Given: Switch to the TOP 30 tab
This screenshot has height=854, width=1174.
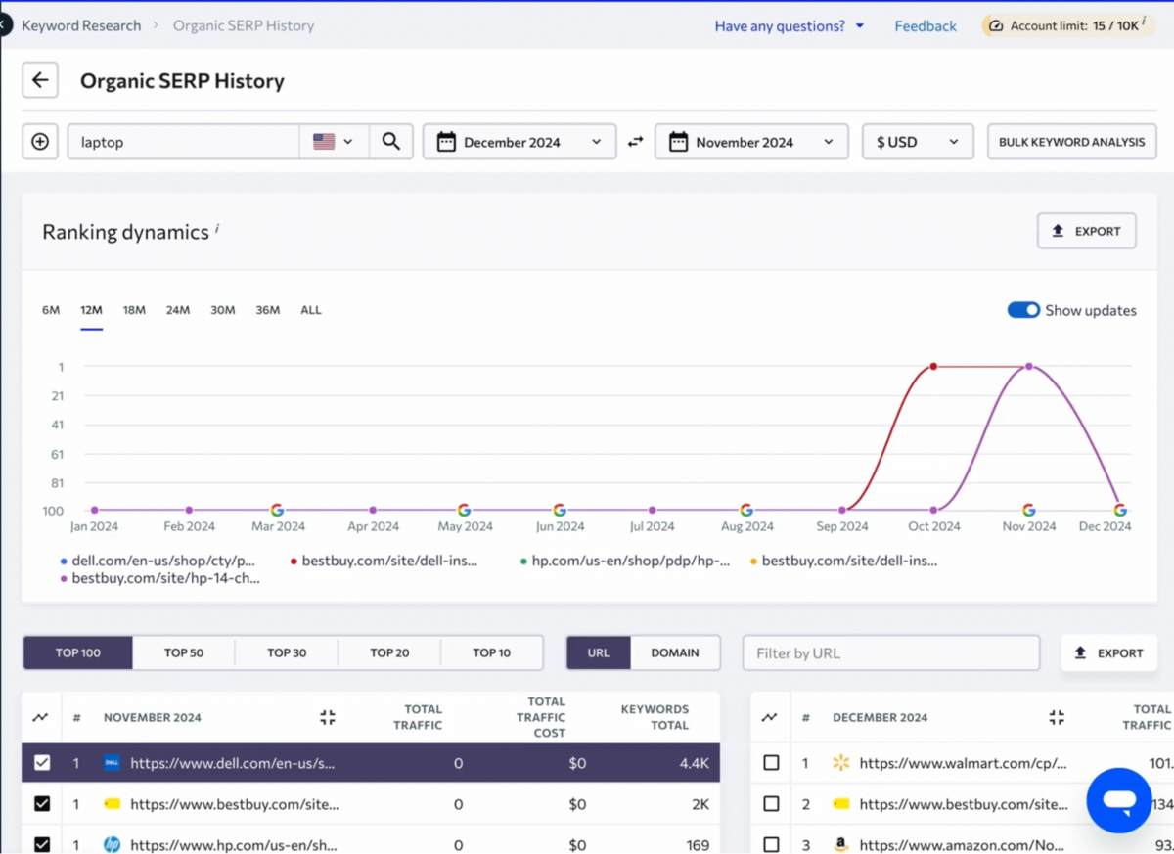Looking at the screenshot, I should (x=287, y=652).
